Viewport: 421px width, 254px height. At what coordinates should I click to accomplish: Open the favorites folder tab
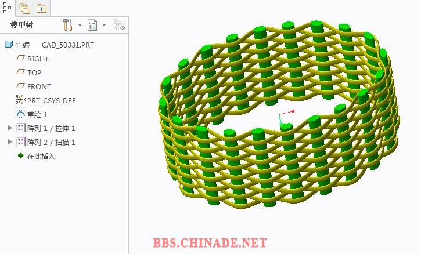[41, 8]
